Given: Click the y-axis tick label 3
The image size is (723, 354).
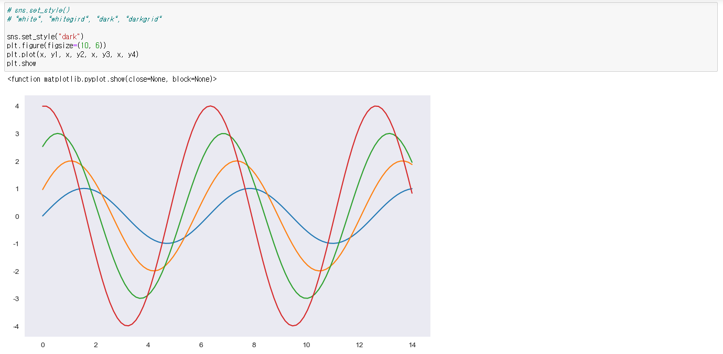Looking at the screenshot, I should (17, 134).
